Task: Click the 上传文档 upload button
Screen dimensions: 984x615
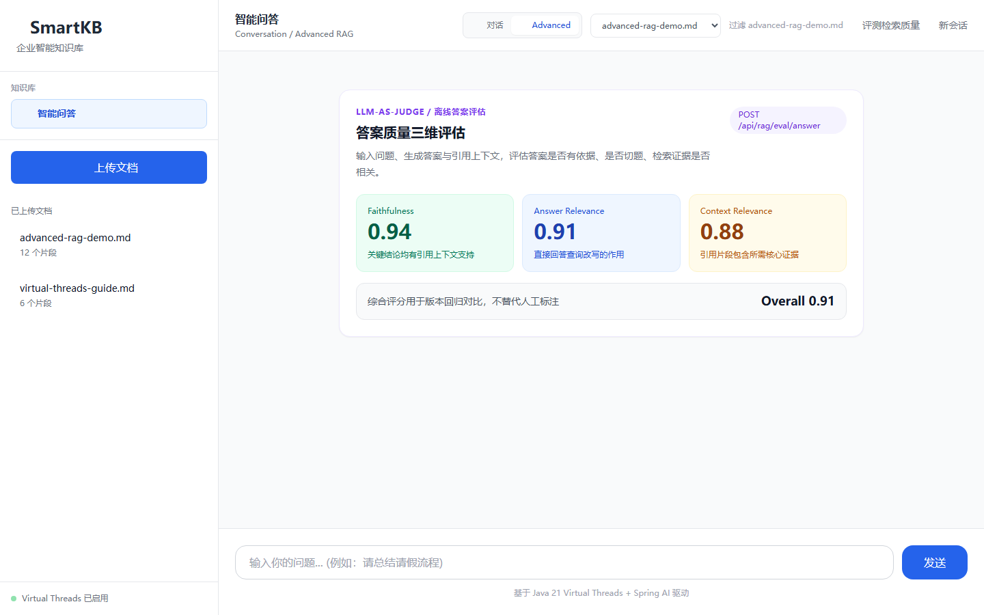Action: pos(109,167)
